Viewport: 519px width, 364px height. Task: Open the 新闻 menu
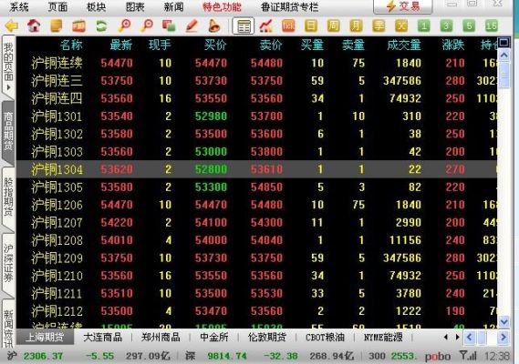(173, 6)
